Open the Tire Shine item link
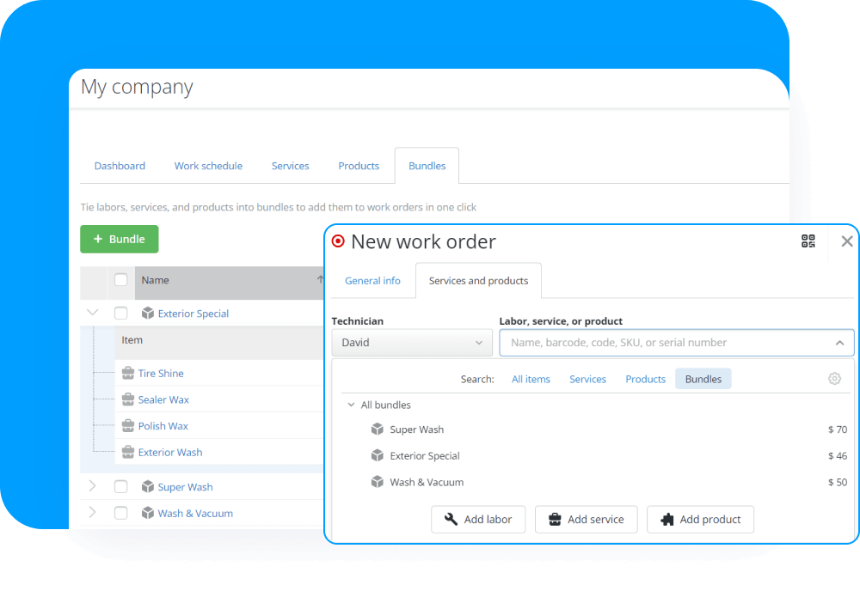Viewport: 860px width, 591px height. [x=162, y=373]
